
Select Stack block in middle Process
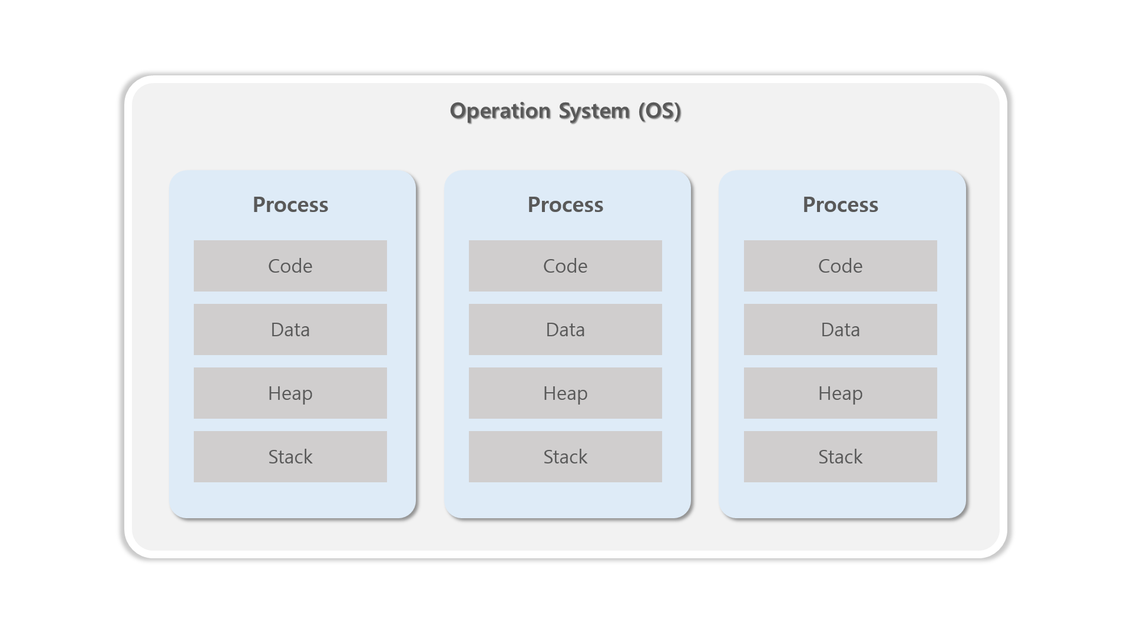(x=565, y=456)
